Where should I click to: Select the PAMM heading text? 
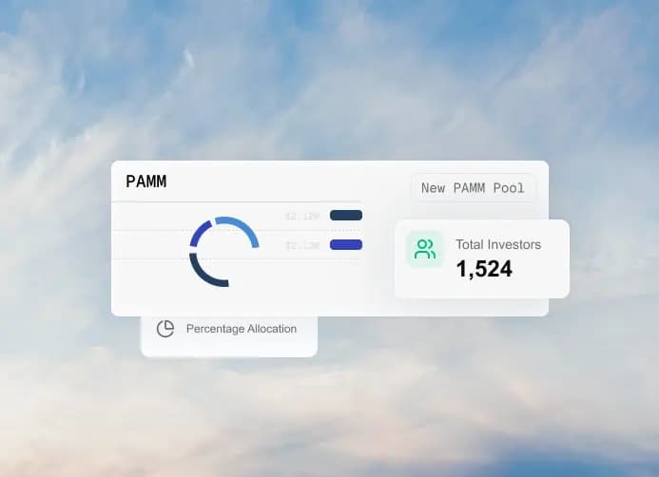146,181
